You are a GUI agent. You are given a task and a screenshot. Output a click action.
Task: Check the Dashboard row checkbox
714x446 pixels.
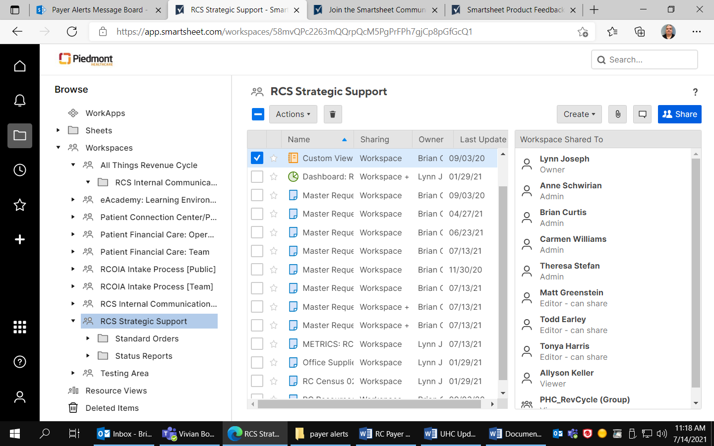point(257,176)
